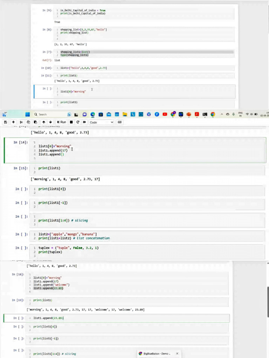The height and width of the screenshot is (358, 269).
Task: Click the Out[7] list output text
Action: [x=57, y=60]
